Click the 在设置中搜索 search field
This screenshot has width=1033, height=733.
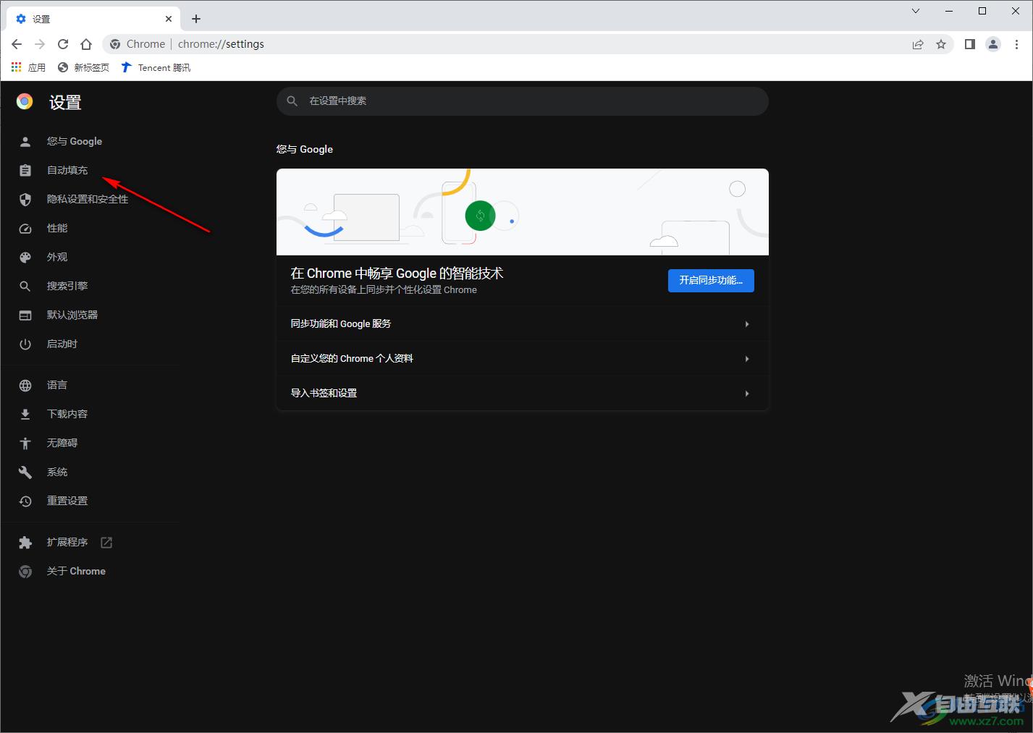523,101
